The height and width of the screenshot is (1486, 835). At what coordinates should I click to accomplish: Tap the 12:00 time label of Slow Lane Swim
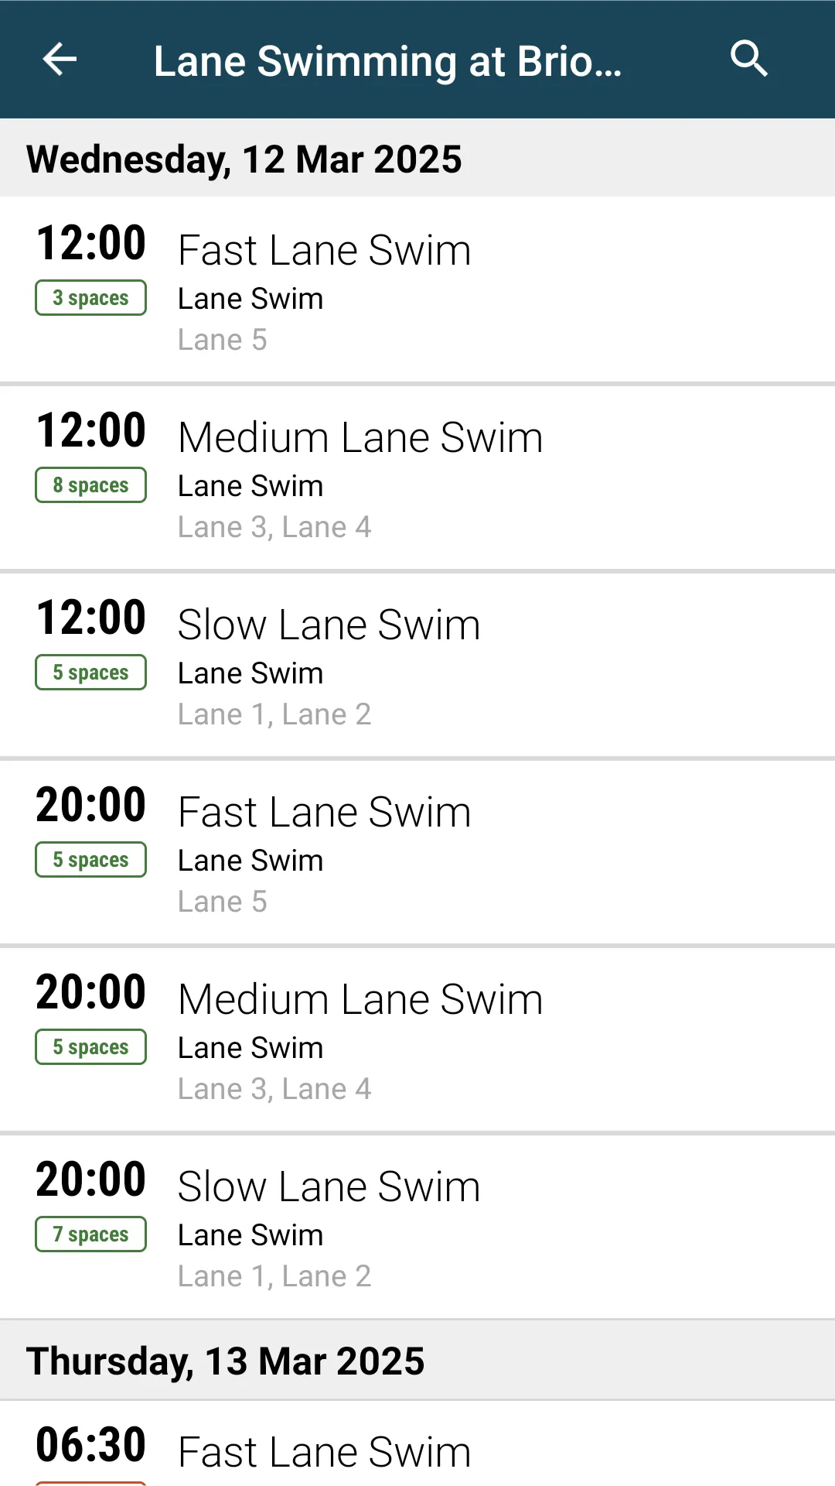[x=90, y=616]
